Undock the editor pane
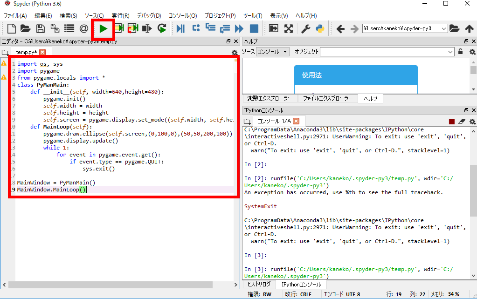Image resolution: width=477 pixels, height=299 pixels. click(228, 41)
